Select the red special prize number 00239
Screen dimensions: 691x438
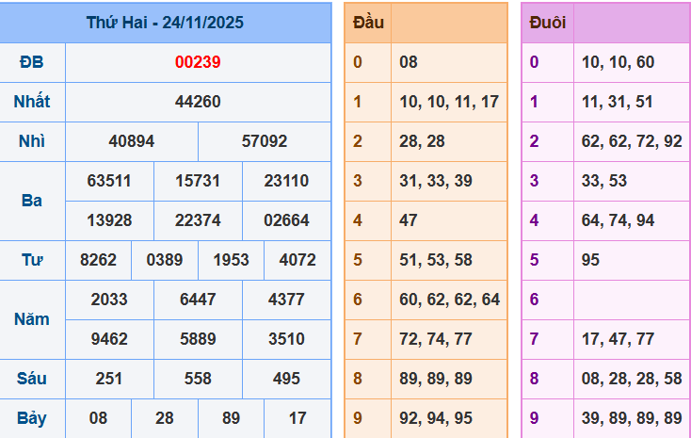point(198,62)
